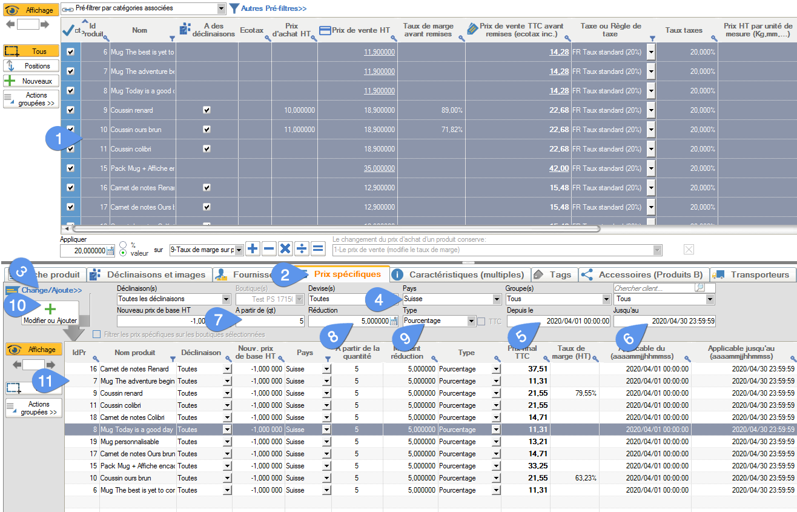Viewport: 797px width, 512px height.
Task: Select the valeur radio button
Action: tap(124, 253)
